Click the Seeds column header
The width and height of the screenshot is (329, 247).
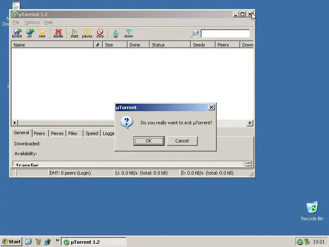(203, 45)
